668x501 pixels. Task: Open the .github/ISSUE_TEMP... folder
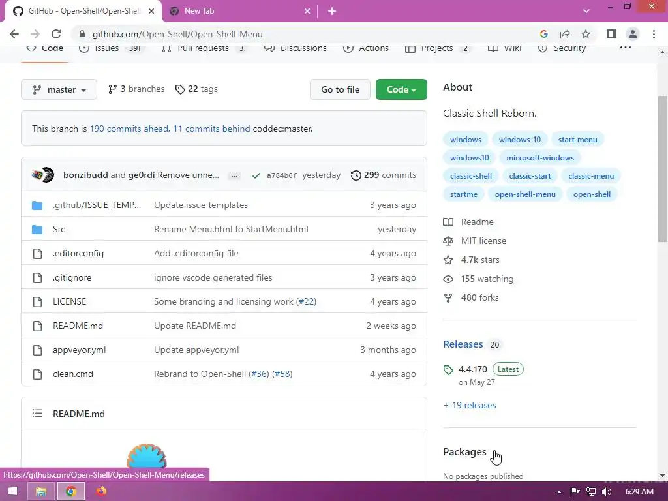coord(97,205)
